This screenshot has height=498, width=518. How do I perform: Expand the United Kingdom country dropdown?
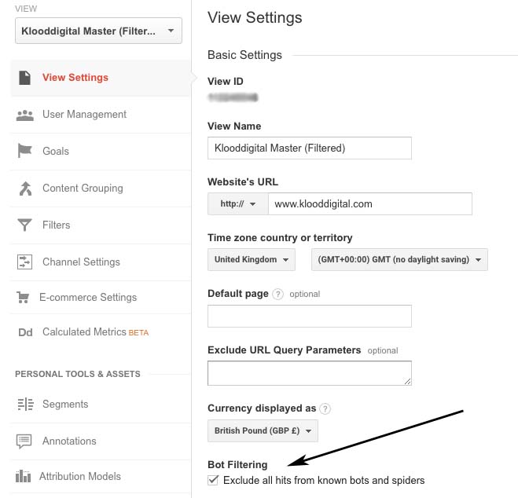[x=252, y=260]
